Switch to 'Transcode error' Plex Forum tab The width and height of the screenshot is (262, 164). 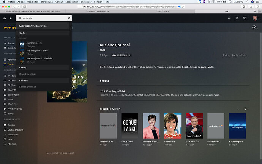(33, 11)
